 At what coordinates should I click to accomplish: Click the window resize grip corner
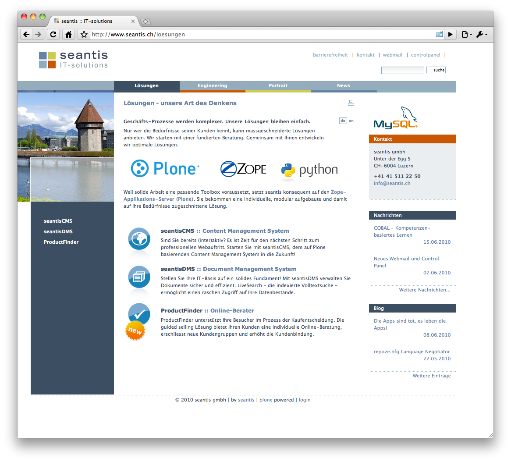[x=491, y=435]
